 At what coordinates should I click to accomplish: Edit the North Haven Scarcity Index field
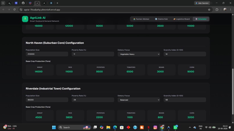tap(185, 54)
